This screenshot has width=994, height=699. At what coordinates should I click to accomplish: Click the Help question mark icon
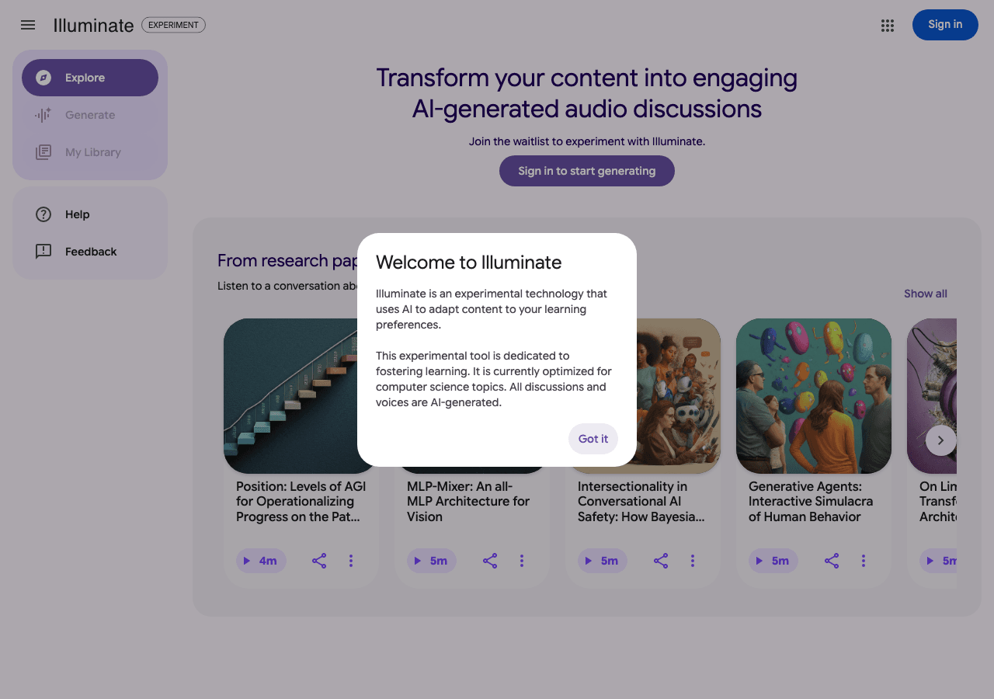point(43,214)
